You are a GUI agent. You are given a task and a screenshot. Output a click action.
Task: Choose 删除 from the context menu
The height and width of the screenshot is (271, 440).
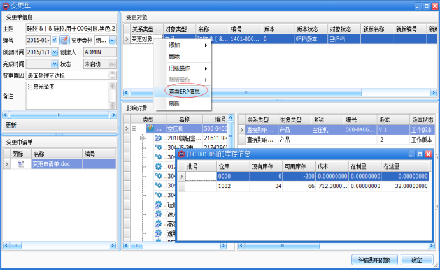pyautogui.click(x=182, y=57)
